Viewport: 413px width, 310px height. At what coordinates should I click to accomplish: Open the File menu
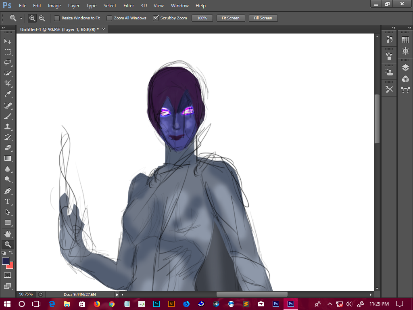coord(23,6)
